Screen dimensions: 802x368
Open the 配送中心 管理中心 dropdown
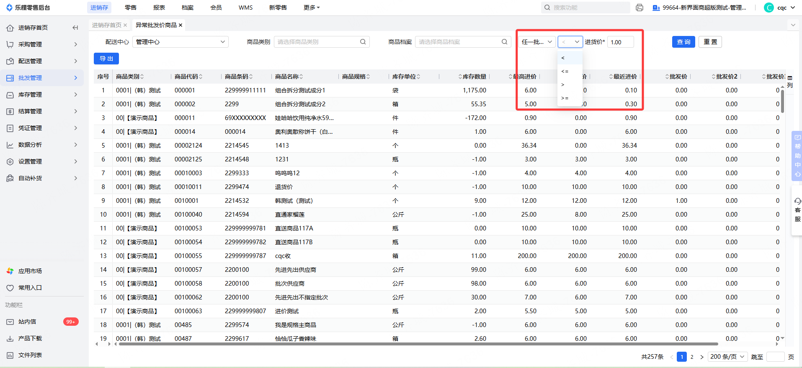tap(181, 42)
